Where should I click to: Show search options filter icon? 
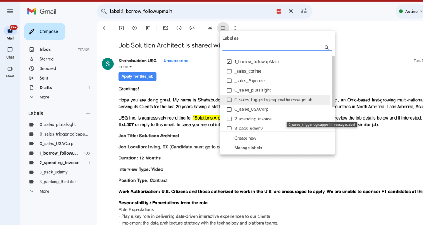pyautogui.click(x=304, y=11)
